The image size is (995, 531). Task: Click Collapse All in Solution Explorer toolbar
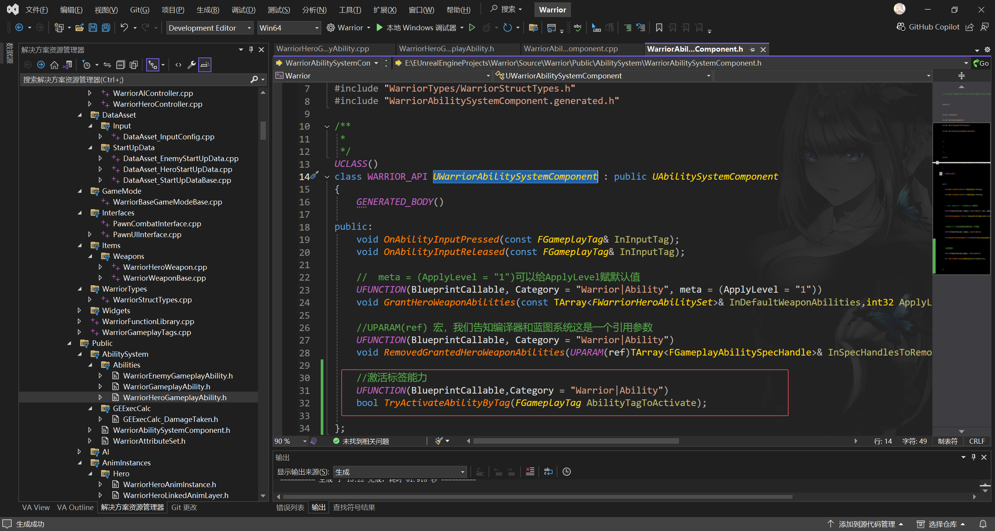pos(120,65)
